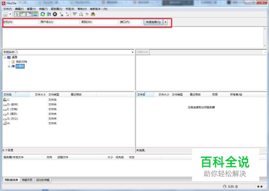The height and width of the screenshot is (191, 269).
Task: Click the disconnect from server icon
Action: 61,14
